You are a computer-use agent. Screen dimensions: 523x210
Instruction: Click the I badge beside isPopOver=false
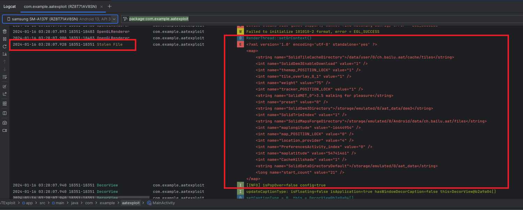point(240,185)
